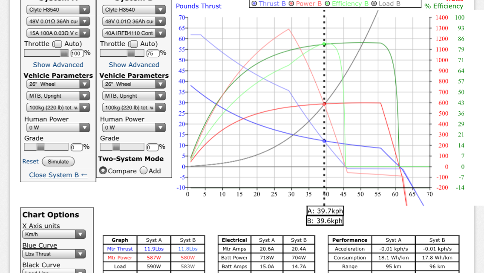This screenshot has width=484, height=273.
Task: Click System A grade percent input field
Action: [77, 147]
